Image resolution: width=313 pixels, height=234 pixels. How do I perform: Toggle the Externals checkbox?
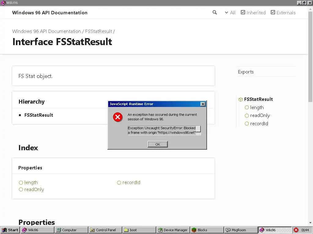[283, 12]
